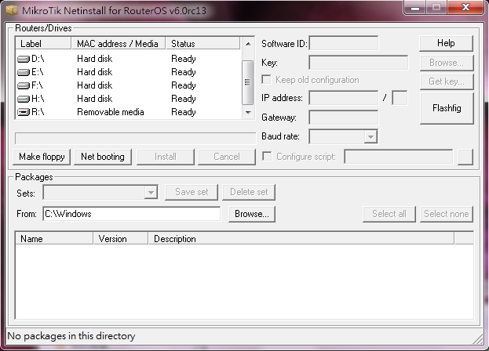This screenshot has width=489, height=351.
Task: Click the F:\ hard disk drive icon
Action: click(x=24, y=85)
